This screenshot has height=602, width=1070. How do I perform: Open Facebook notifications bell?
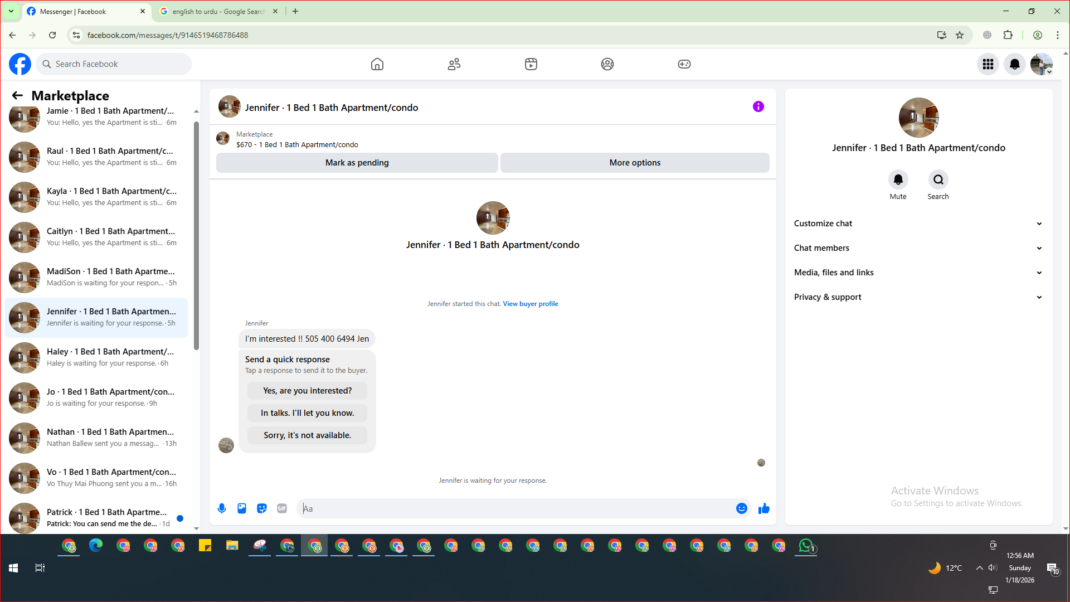click(x=1014, y=64)
